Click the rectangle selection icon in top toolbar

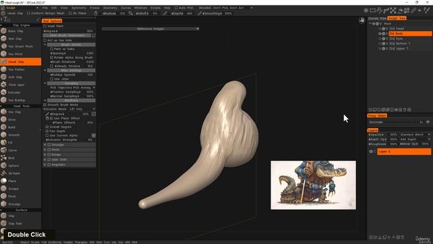pos(373,11)
